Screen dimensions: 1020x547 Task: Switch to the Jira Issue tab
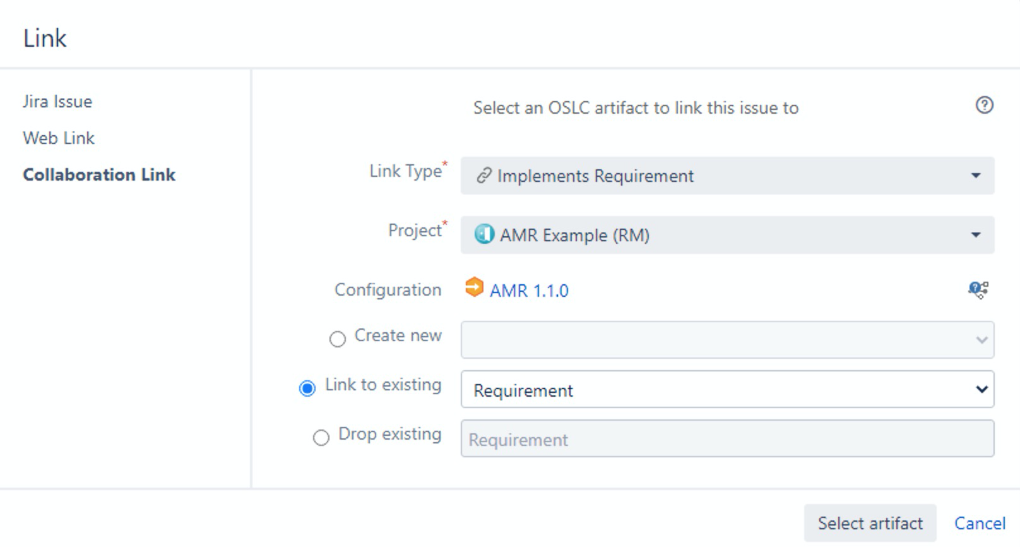pos(57,102)
